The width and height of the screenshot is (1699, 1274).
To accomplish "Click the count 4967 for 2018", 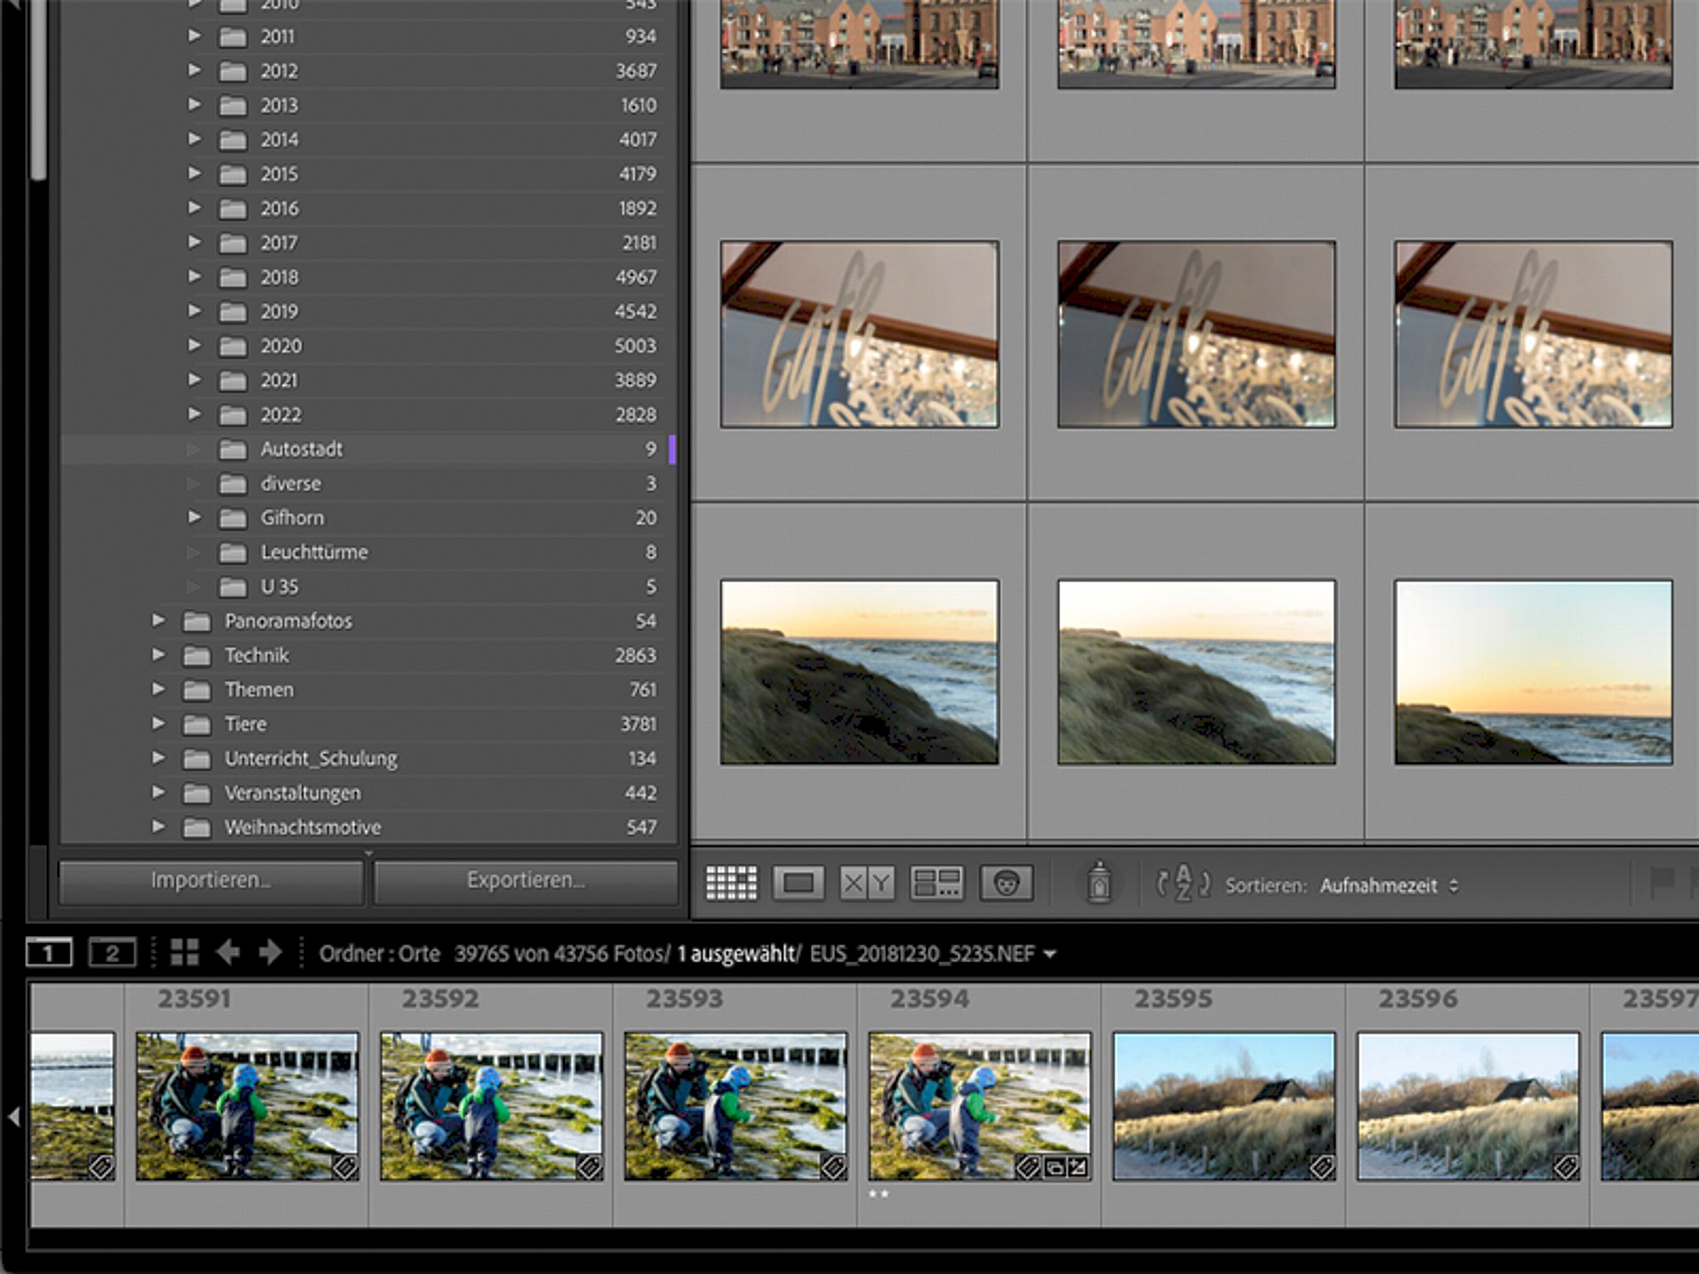I will pyautogui.click(x=635, y=277).
